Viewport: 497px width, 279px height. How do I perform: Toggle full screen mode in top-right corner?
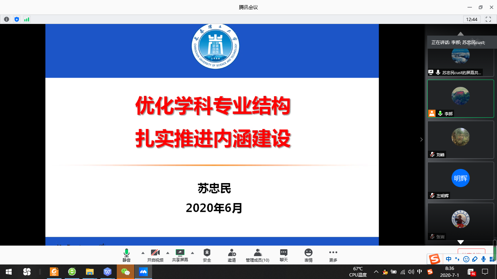pyautogui.click(x=488, y=19)
